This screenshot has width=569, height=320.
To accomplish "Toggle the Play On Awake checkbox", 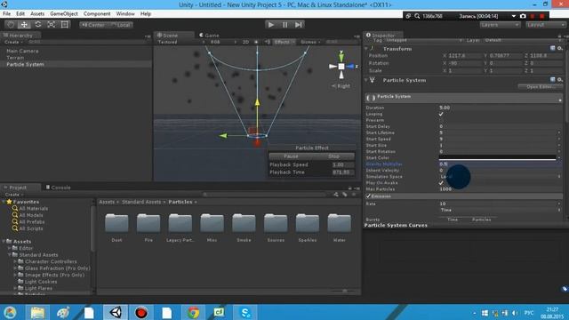I will [x=441, y=183].
